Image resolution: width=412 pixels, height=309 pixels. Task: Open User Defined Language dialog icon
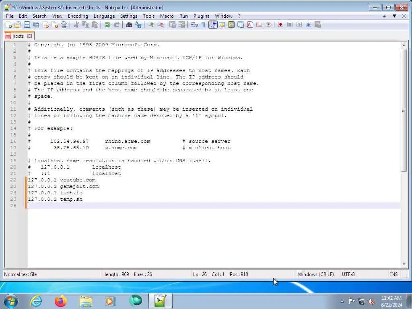222,25
